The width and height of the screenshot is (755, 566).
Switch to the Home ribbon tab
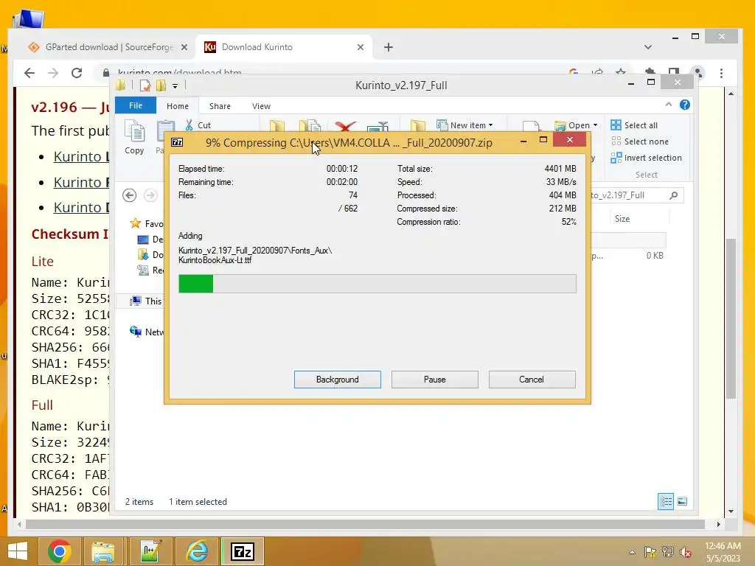pos(178,106)
